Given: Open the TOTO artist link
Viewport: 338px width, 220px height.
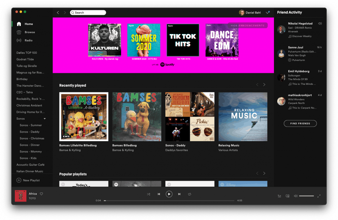Looking at the screenshot, I should (32, 199).
